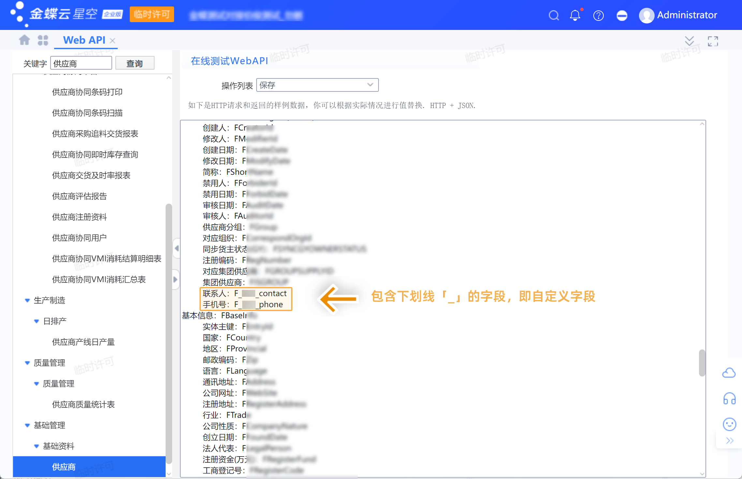Collapse the 质量管理 top-level tree node
The width and height of the screenshot is (742, 479).
pos(27,363)
